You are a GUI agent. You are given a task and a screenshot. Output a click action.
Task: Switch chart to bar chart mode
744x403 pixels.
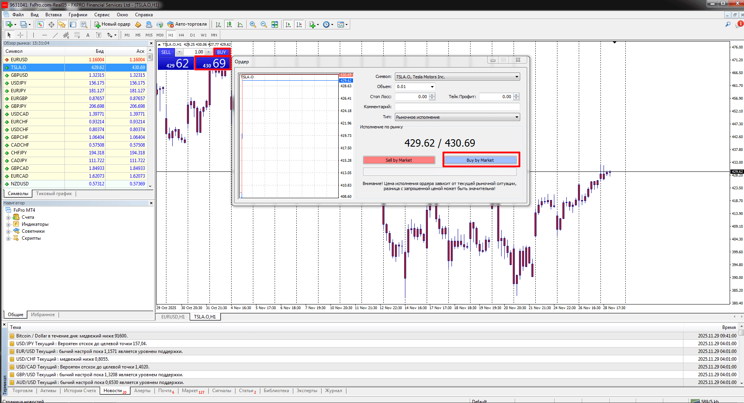[x=218, y=24]
